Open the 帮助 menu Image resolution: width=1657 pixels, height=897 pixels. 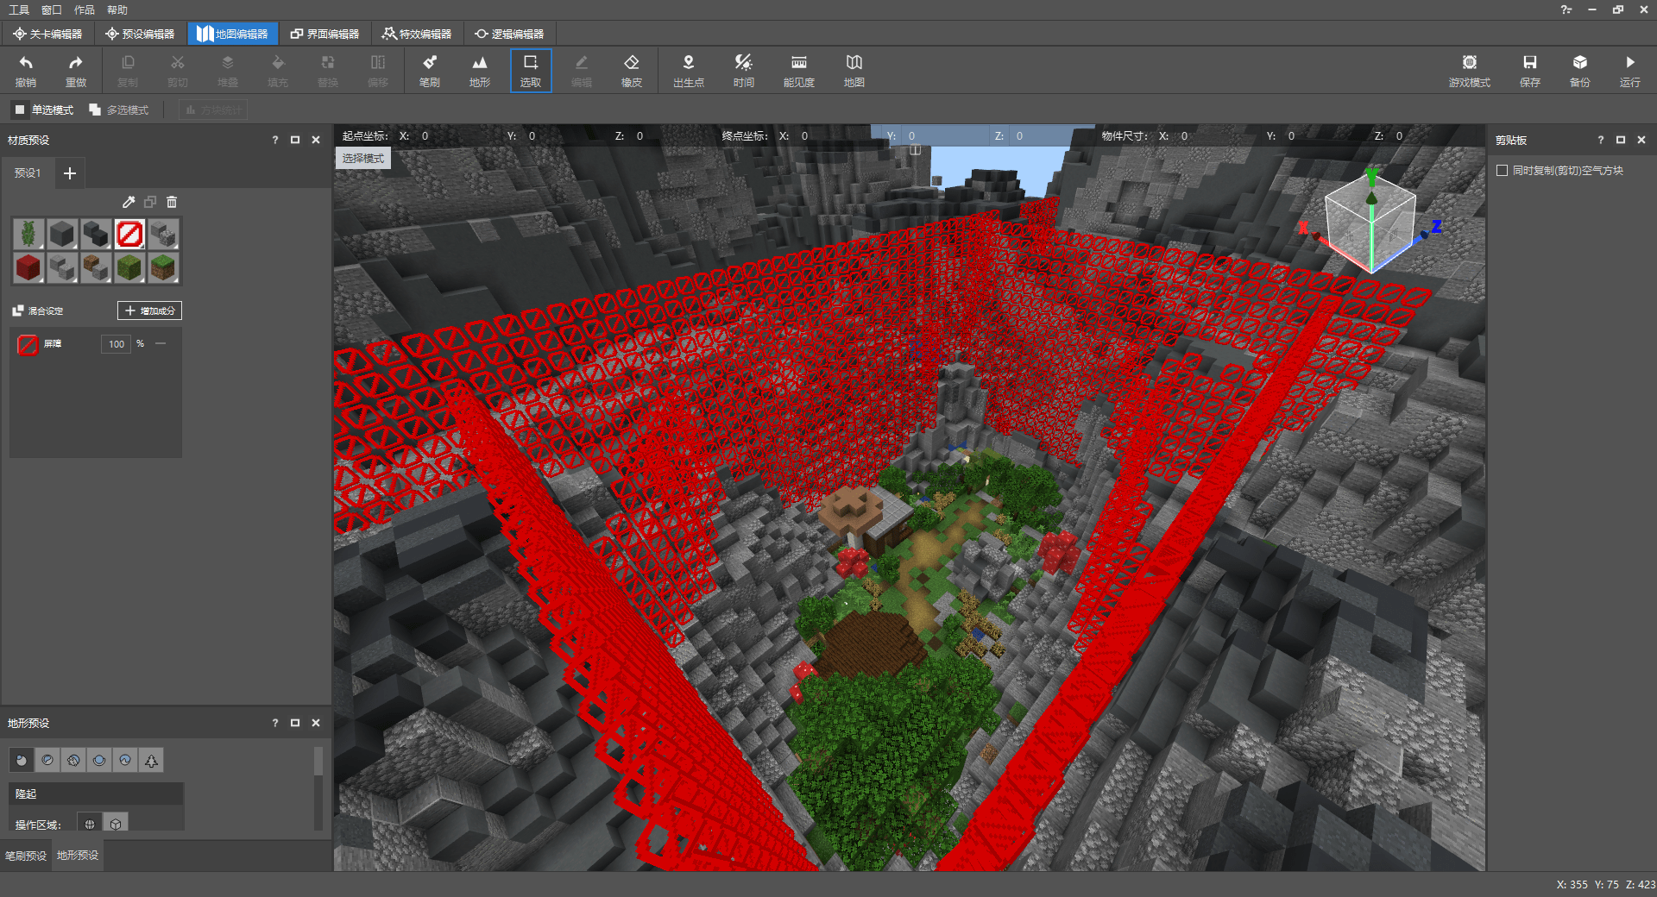pyautogui.click(x=117, y=9)
